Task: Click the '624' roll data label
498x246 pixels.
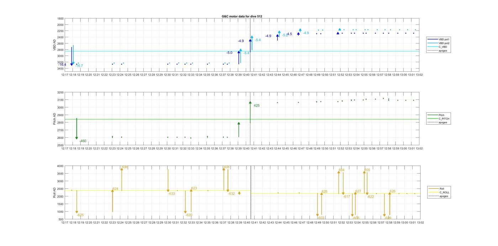Action: click(x=115, y=189)
